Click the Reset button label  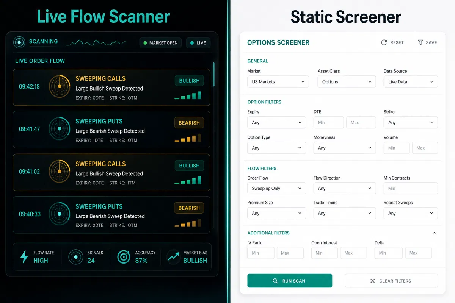click(397, 43)
